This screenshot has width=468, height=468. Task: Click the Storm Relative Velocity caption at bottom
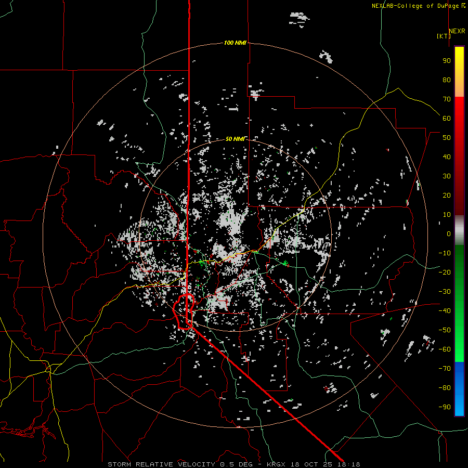(234, 464)
